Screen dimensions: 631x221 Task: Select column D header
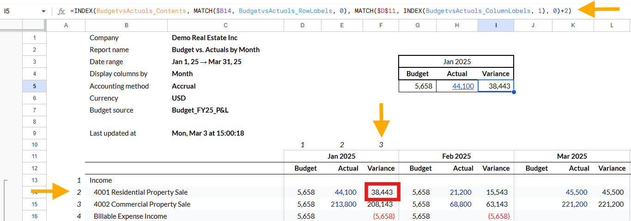point(303,25)
